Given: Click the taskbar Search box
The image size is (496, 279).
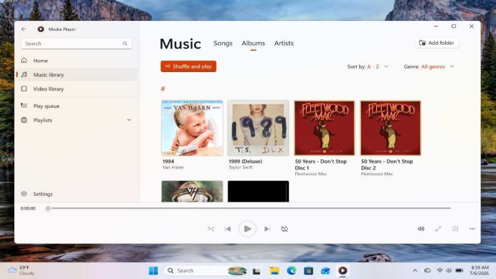Looking at the screenshot, I should pos(206,271).
